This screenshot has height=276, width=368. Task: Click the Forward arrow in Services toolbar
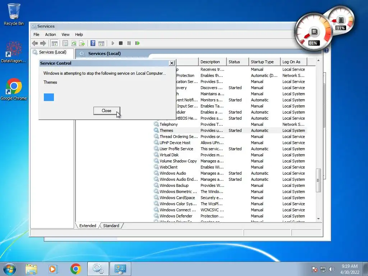click(43, 43)
